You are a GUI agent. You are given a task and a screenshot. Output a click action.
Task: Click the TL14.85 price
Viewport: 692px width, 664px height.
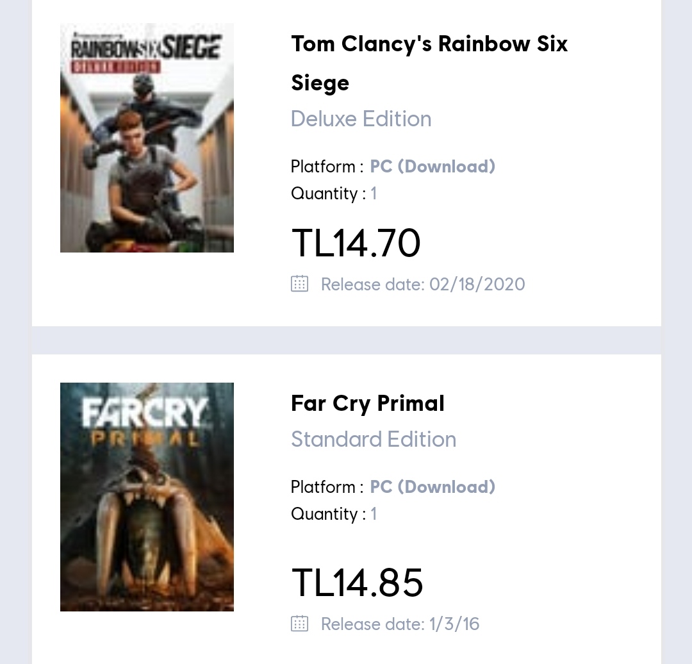pos(357,583)
